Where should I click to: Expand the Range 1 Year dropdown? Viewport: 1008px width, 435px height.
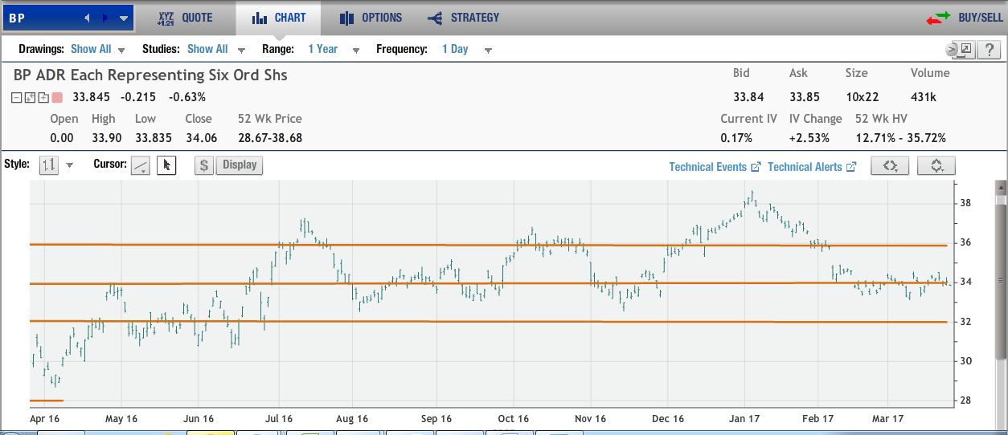click(x=331, y=49)
